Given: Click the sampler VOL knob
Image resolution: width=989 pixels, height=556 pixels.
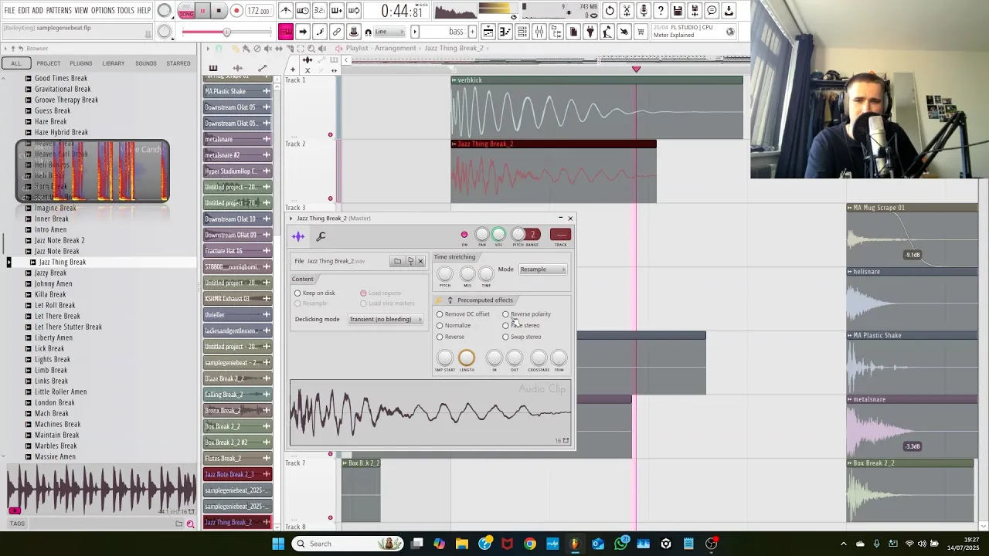Looking at the screenshot, I should tap(498, 235).
